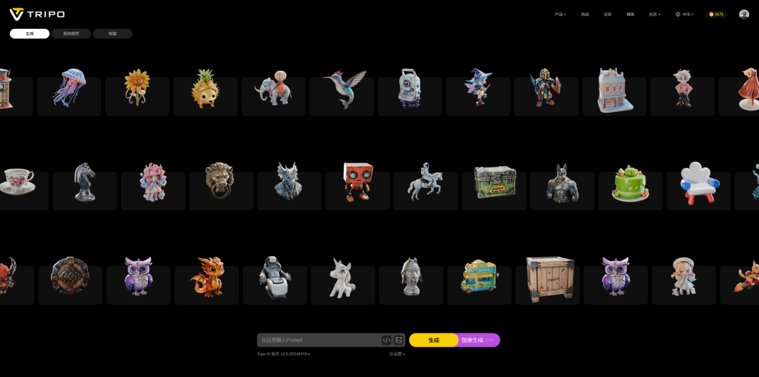Open the 3575 credits coin badge
This screenshot has height=377, width=759.
point(716,15)
